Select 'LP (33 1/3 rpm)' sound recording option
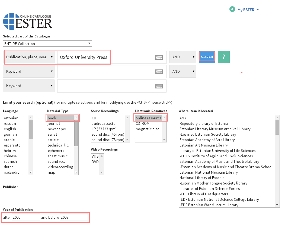285x226 pixels. click(108, 129)
